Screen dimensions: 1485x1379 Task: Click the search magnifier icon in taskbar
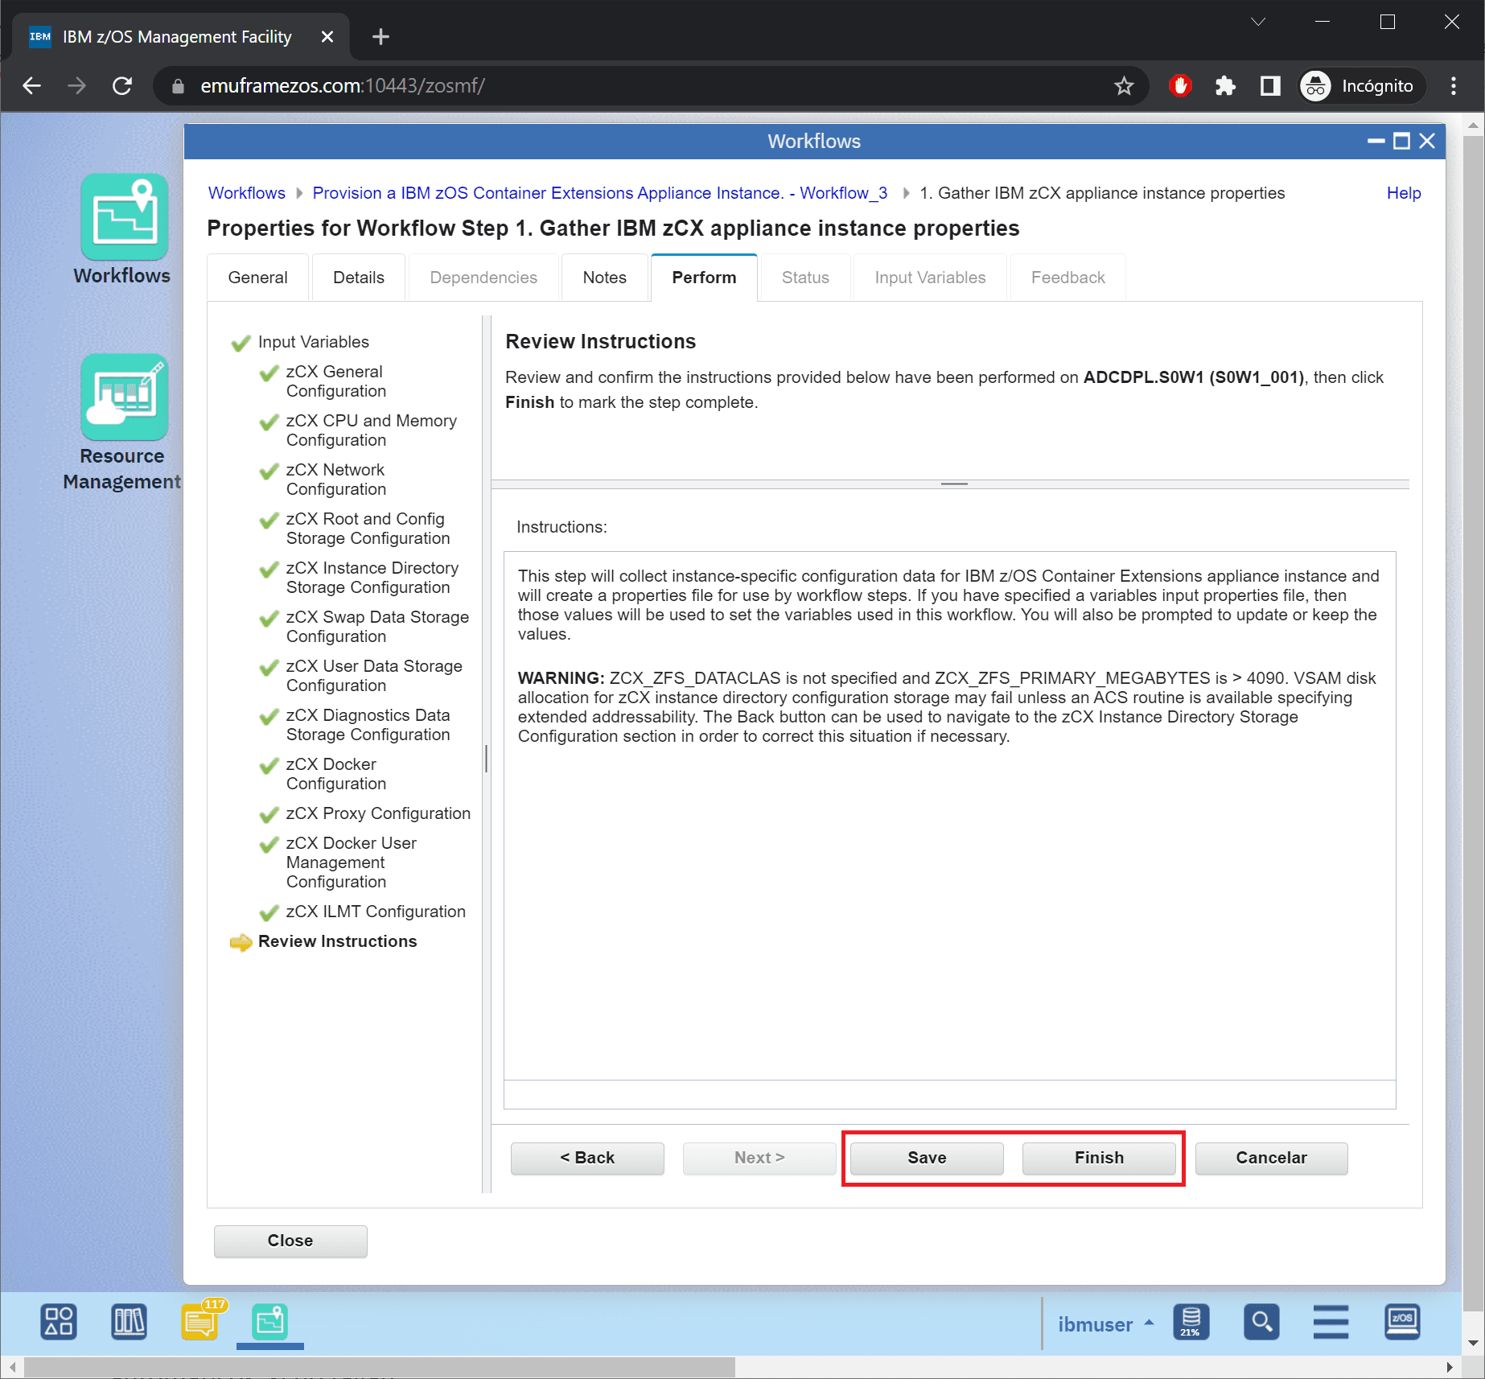[x=1261, y=1322]
